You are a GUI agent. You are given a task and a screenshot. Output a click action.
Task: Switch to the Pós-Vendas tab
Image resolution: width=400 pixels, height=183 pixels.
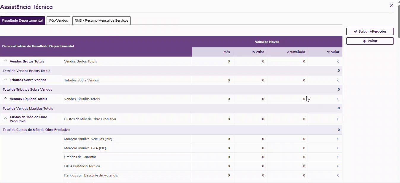tap(58, 20)
